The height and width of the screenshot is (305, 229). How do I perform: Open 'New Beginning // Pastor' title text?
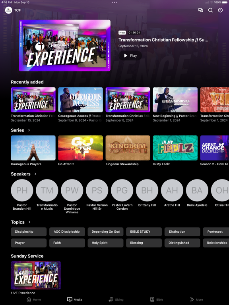[x=175, y=116]
